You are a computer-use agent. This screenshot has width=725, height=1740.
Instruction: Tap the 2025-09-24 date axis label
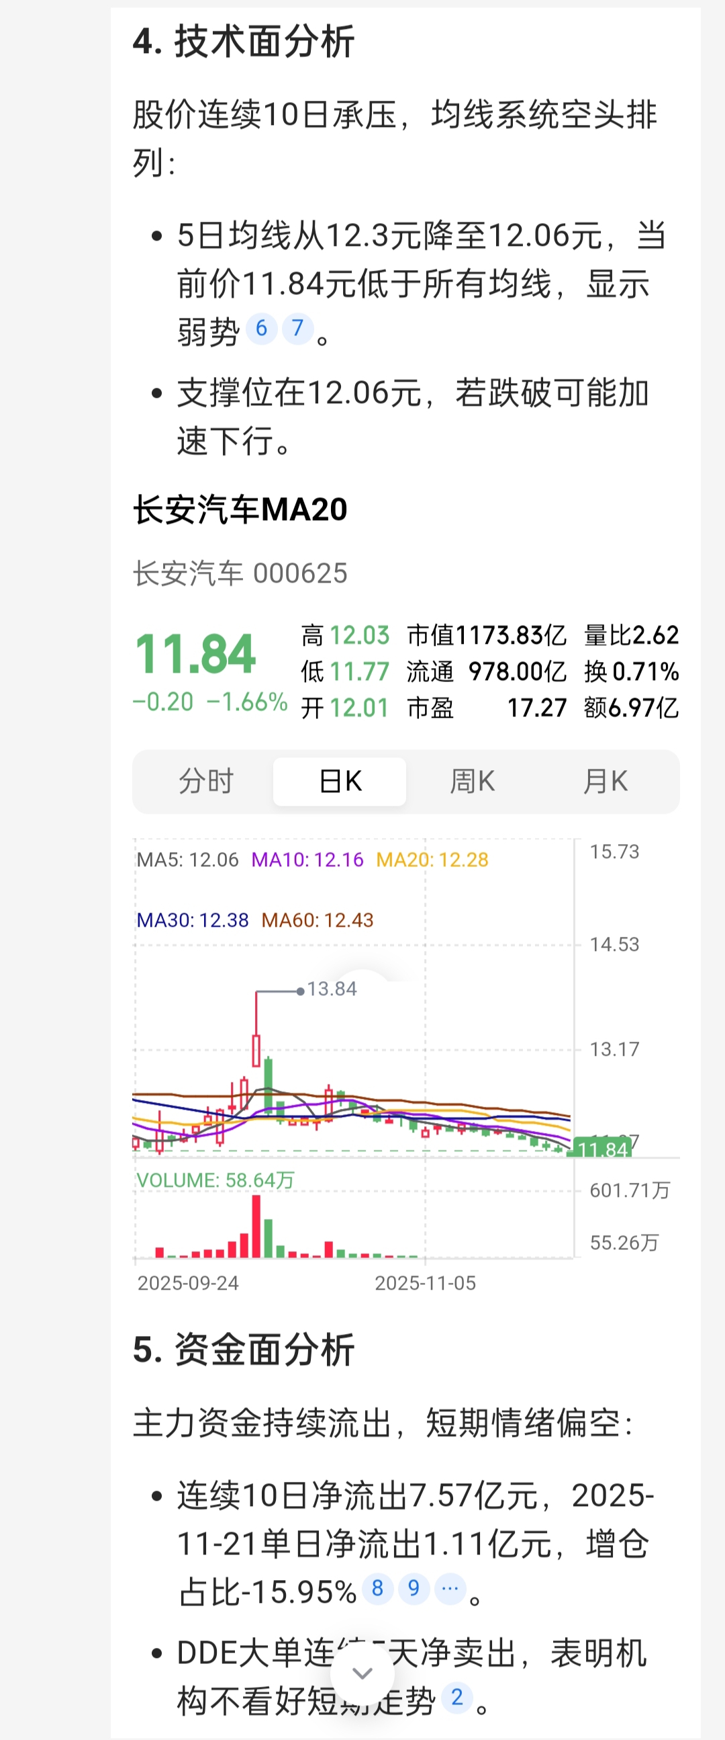[x=188, y=1284]
